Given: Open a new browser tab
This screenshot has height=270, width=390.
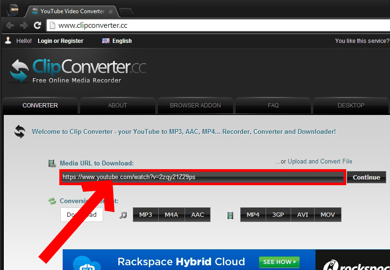Looking at the screenshot, I should (x=126, y=11).
